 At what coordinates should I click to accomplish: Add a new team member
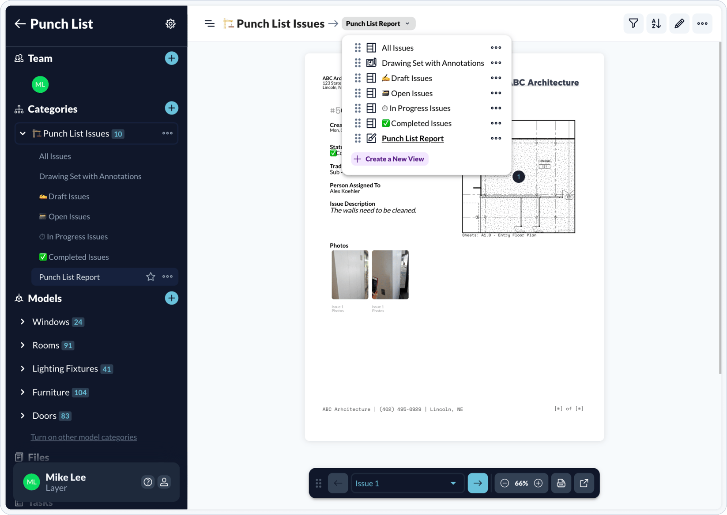(171, 58)
